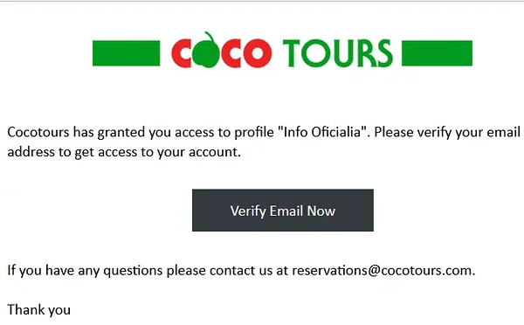Click the Thank you text
The image size is (524, 325).
point(39,309)
